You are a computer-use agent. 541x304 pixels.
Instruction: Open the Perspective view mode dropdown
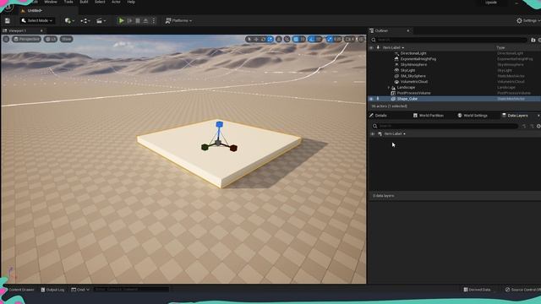pos(26,40)
